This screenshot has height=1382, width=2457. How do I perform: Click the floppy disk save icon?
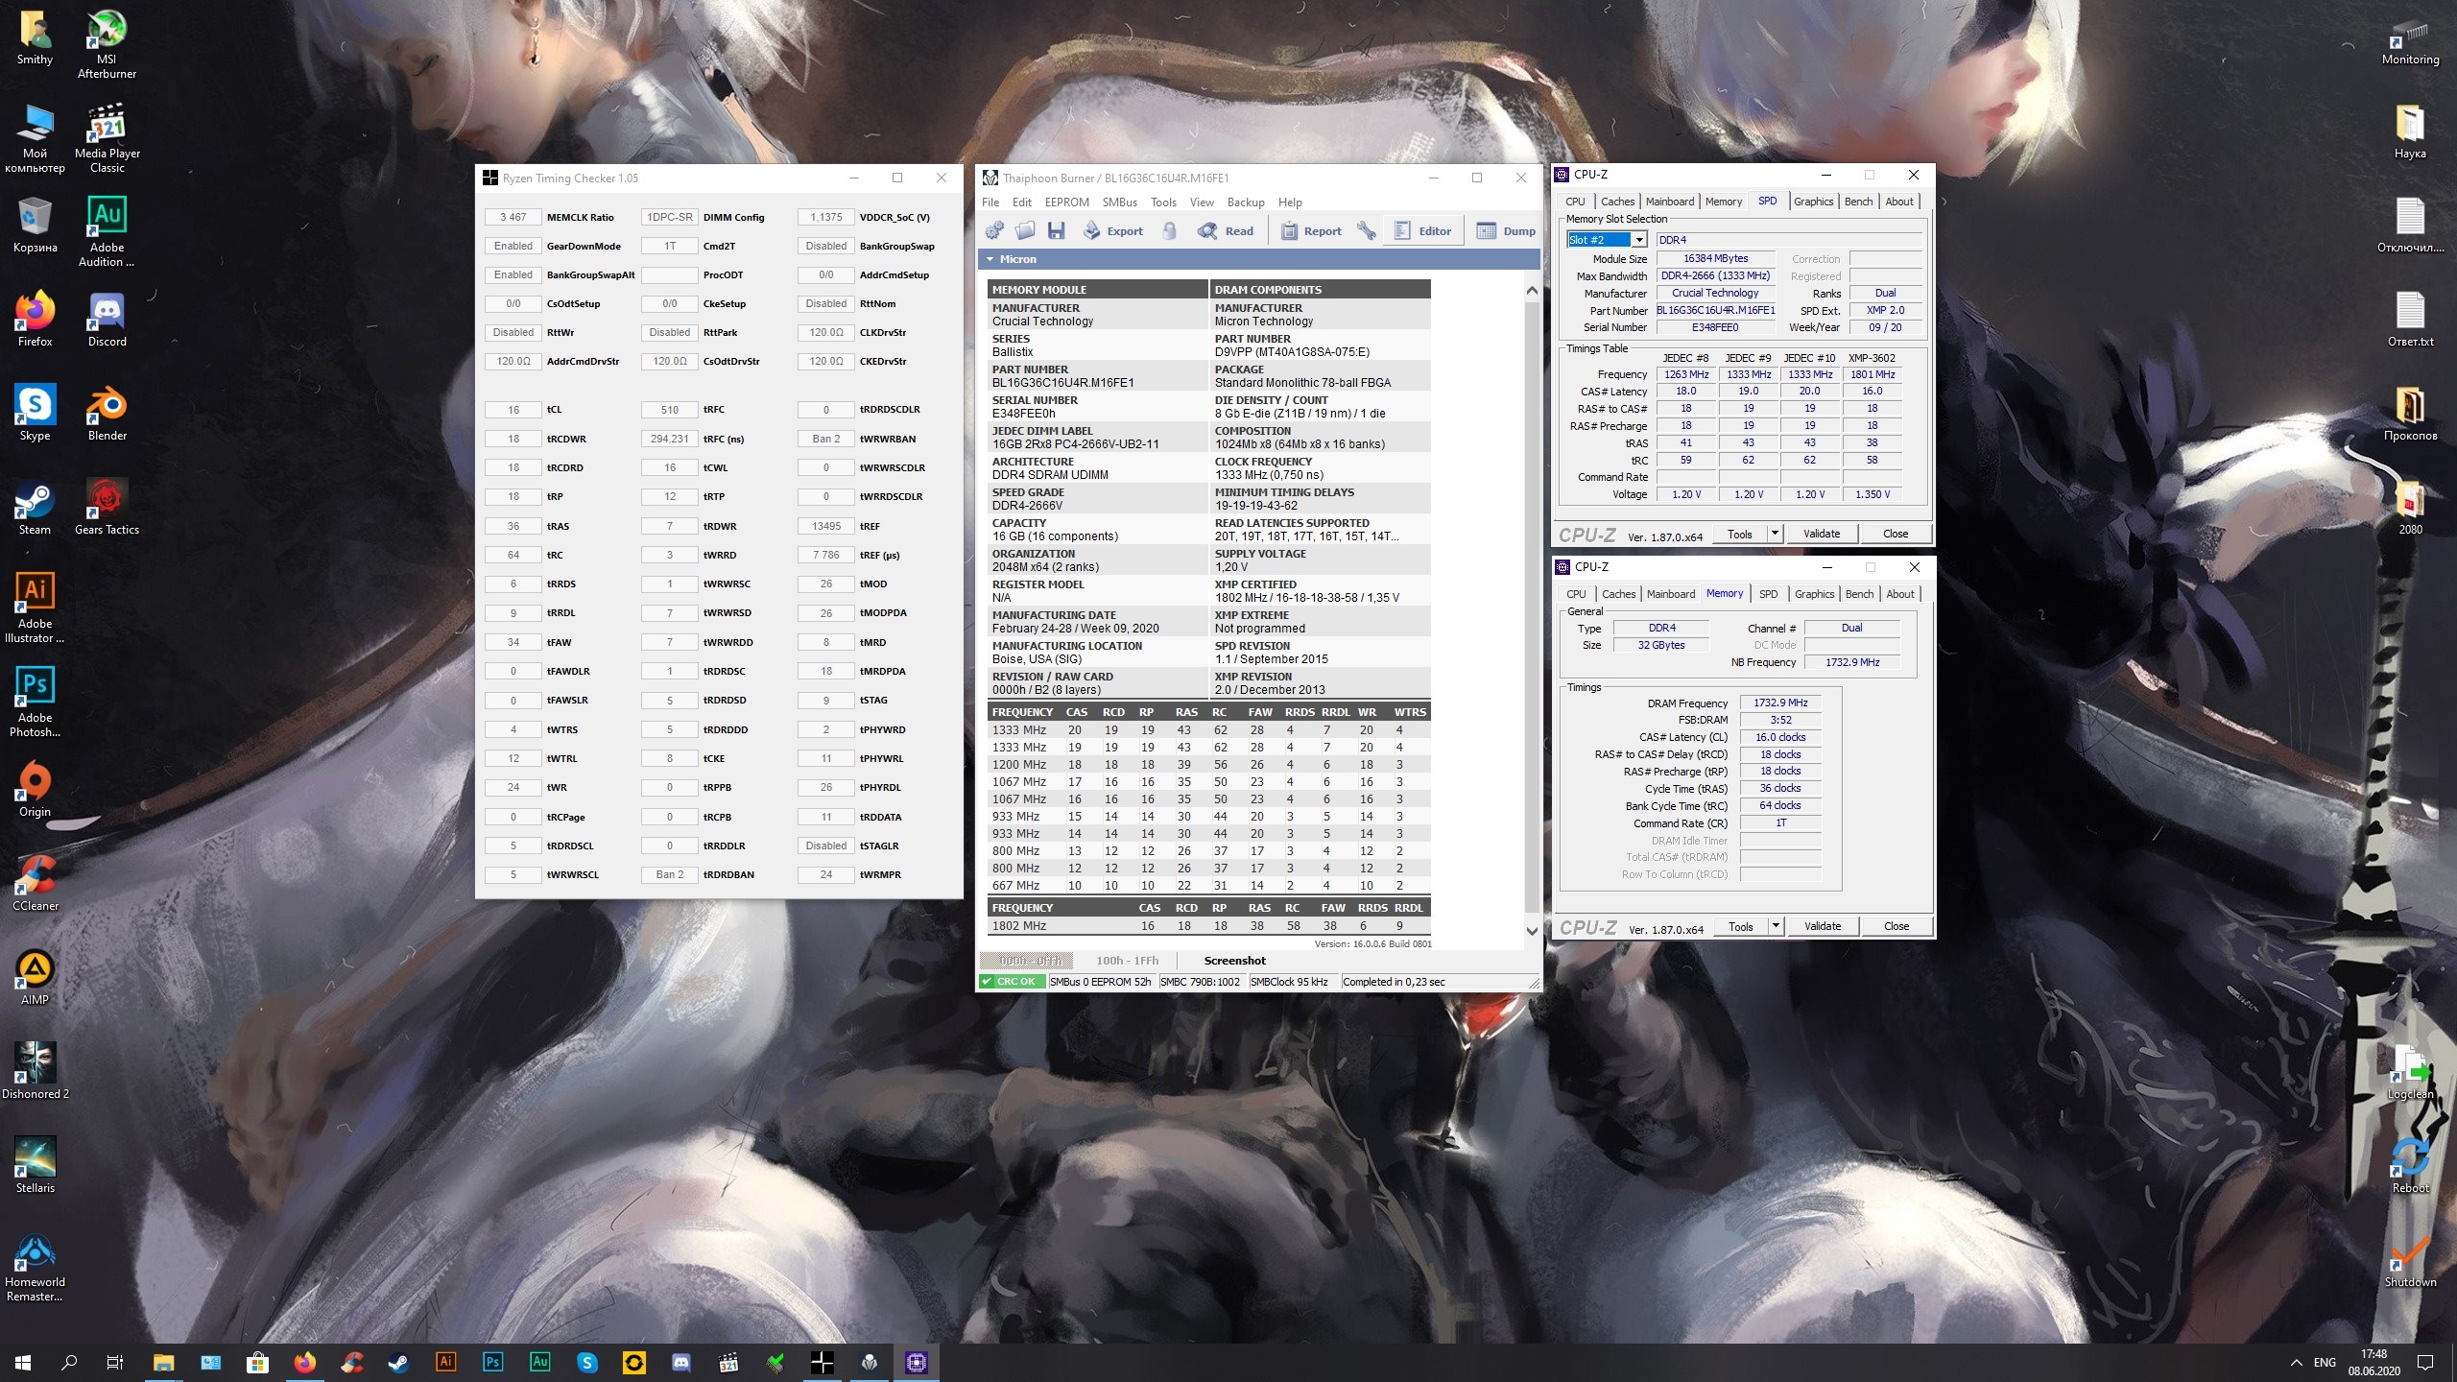pyautogui.click(x=1057, y=230)
